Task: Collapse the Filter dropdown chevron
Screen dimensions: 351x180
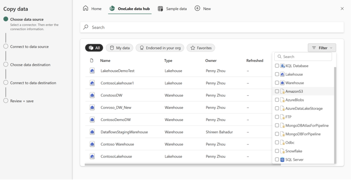Action: pyautogui.click(x=331, y=48)
